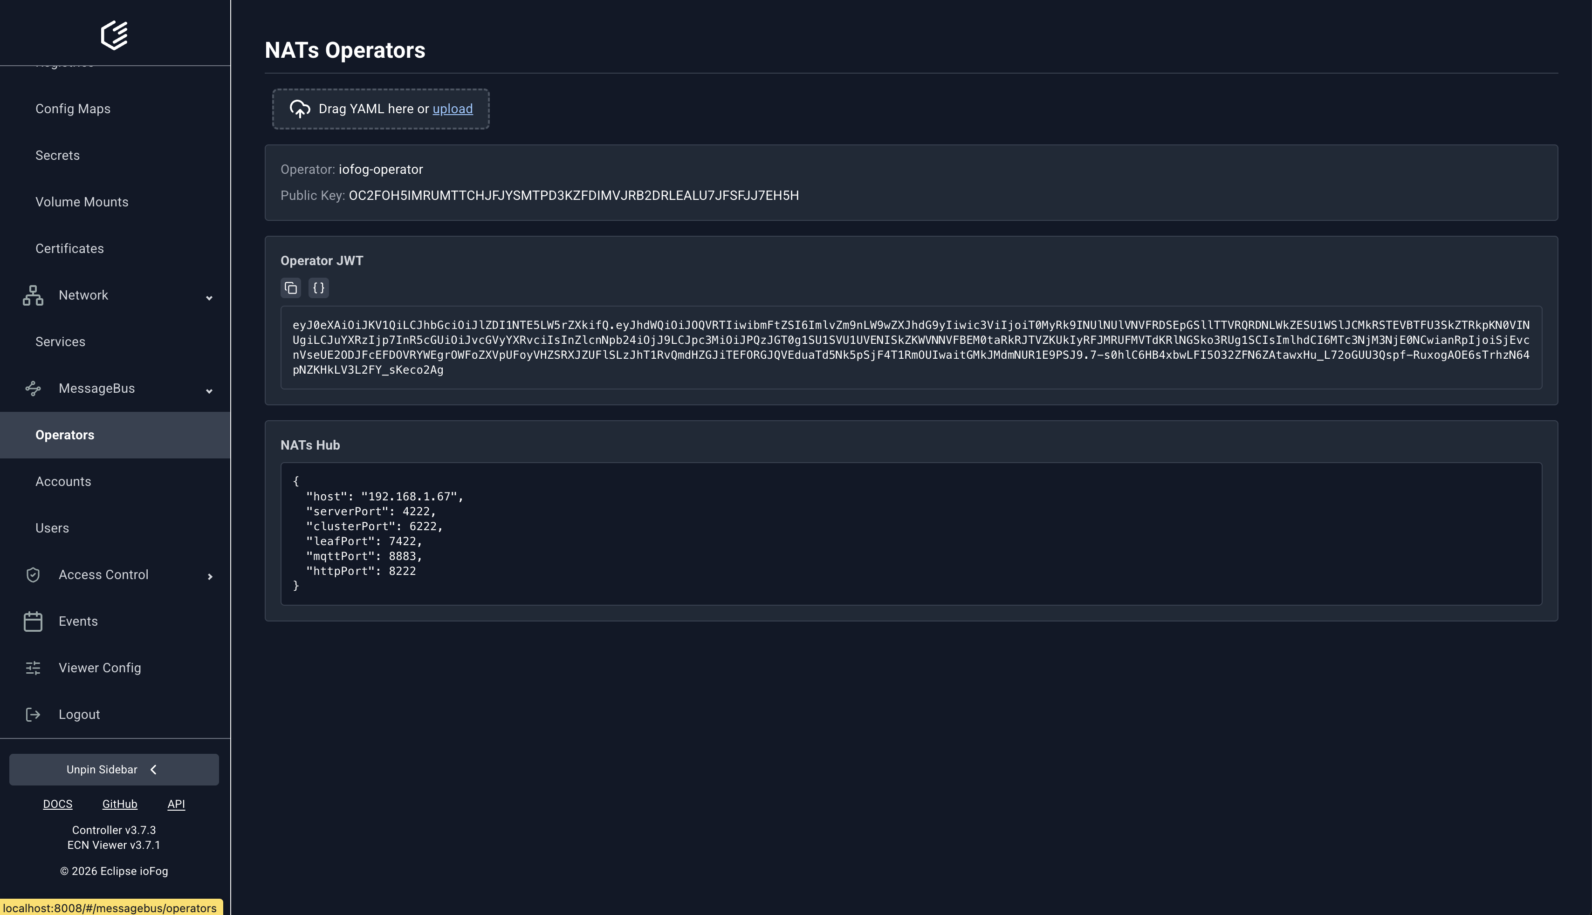The height and width of the screenshot is (915, 1592).
Task: Click the MessageBus sidebar icon
Action: [x=33, y=389]
